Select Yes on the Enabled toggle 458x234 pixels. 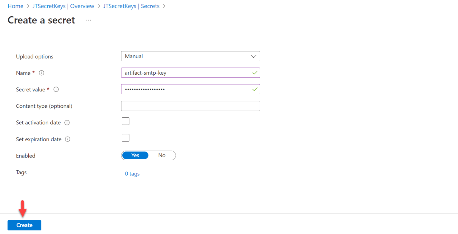click(135, 155)
